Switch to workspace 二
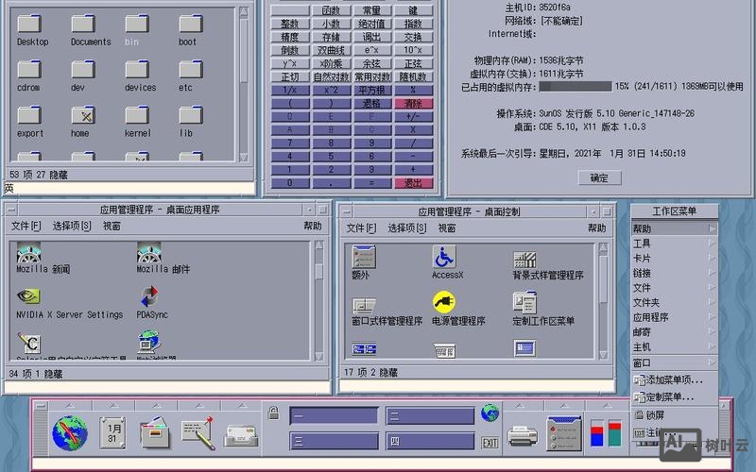Viewport: 756px width, 472px height. pyautogui.click(x=430, y=415)
